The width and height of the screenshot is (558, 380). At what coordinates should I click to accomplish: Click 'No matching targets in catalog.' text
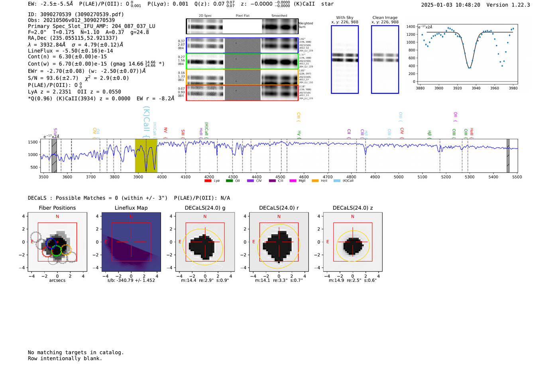click(76, 352)
